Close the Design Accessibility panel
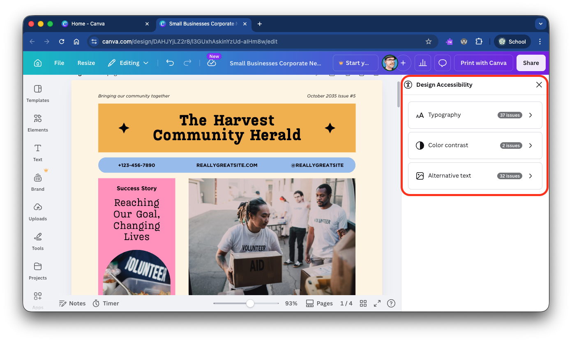 point(539,85)
